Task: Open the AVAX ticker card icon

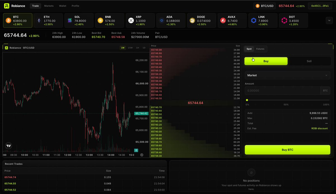Action: (223, 20)
